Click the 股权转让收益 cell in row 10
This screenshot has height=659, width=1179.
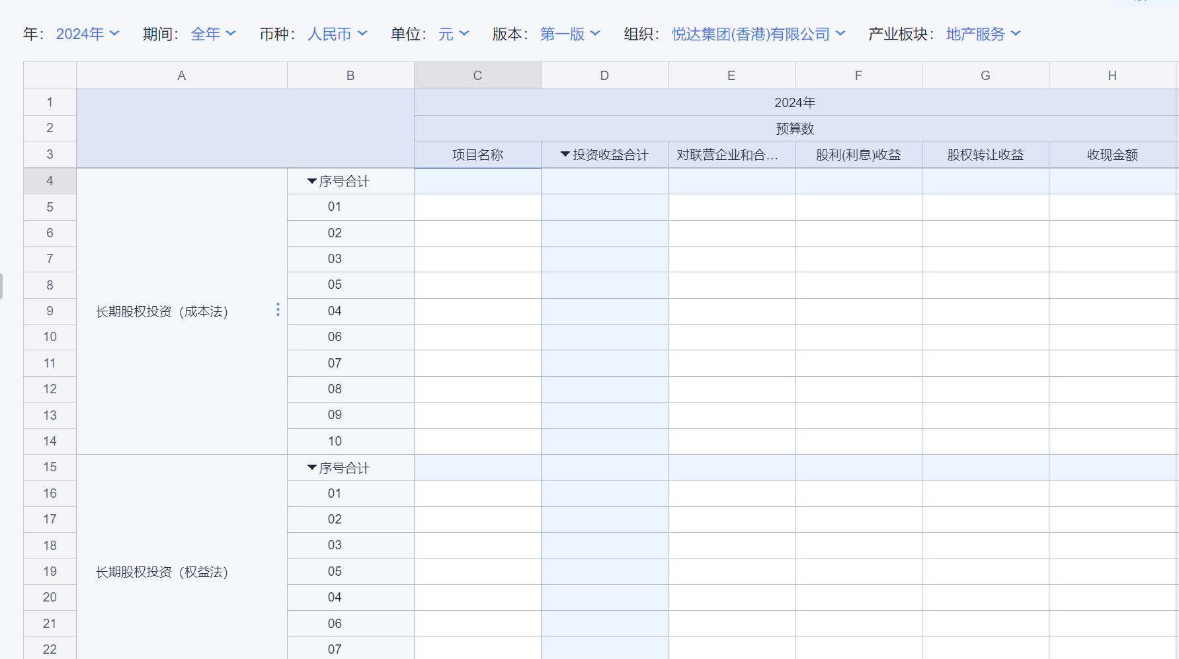[x=985, y=337]
